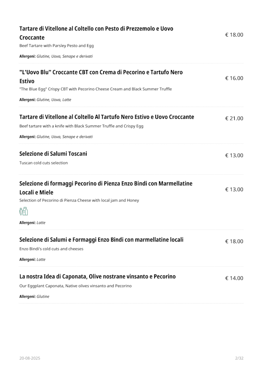Screen dimensions: 263x373
Task: Click the € 21.00 price
Action: [x=234, y=118]
